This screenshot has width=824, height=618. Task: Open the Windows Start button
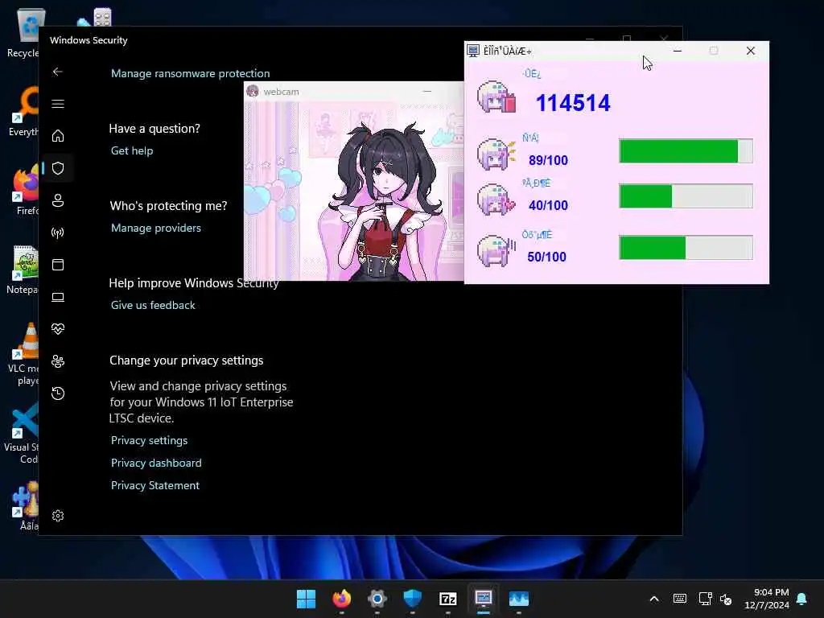tap(306, 599)
